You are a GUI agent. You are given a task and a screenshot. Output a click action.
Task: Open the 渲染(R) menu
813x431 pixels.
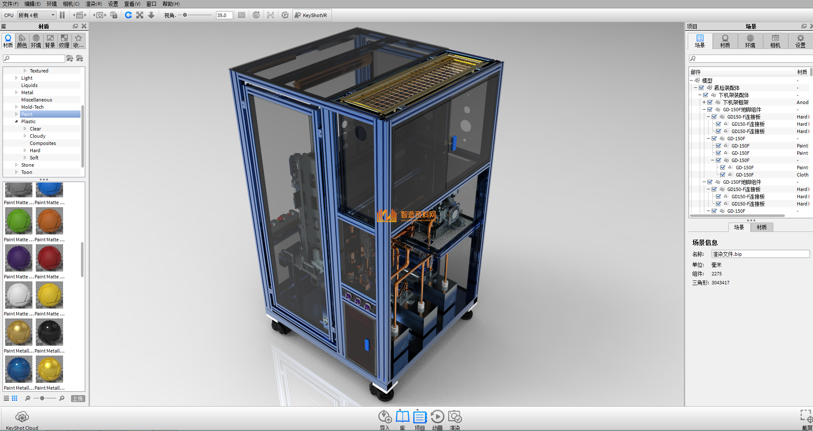[93, 4]
